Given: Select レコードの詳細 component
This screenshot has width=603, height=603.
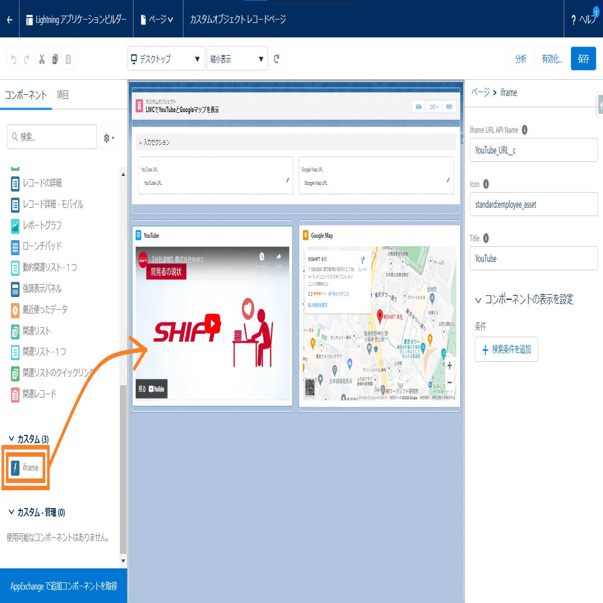Looking at the screenshot, I should click(36, 183).
